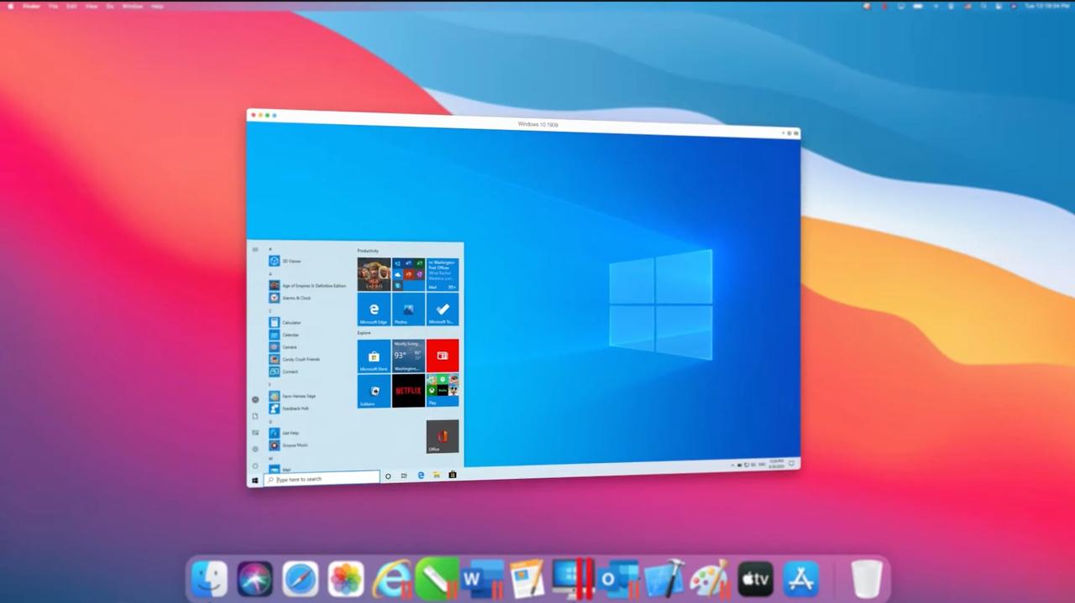The width and height of the screenshot is (1075, 603).
Task: Open Microsoft Word from the dock
Action: point(482,580)
